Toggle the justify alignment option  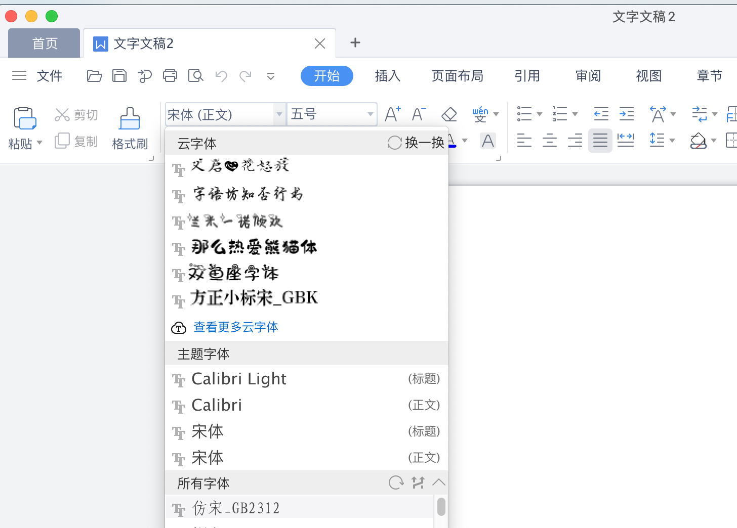(600, 140)
